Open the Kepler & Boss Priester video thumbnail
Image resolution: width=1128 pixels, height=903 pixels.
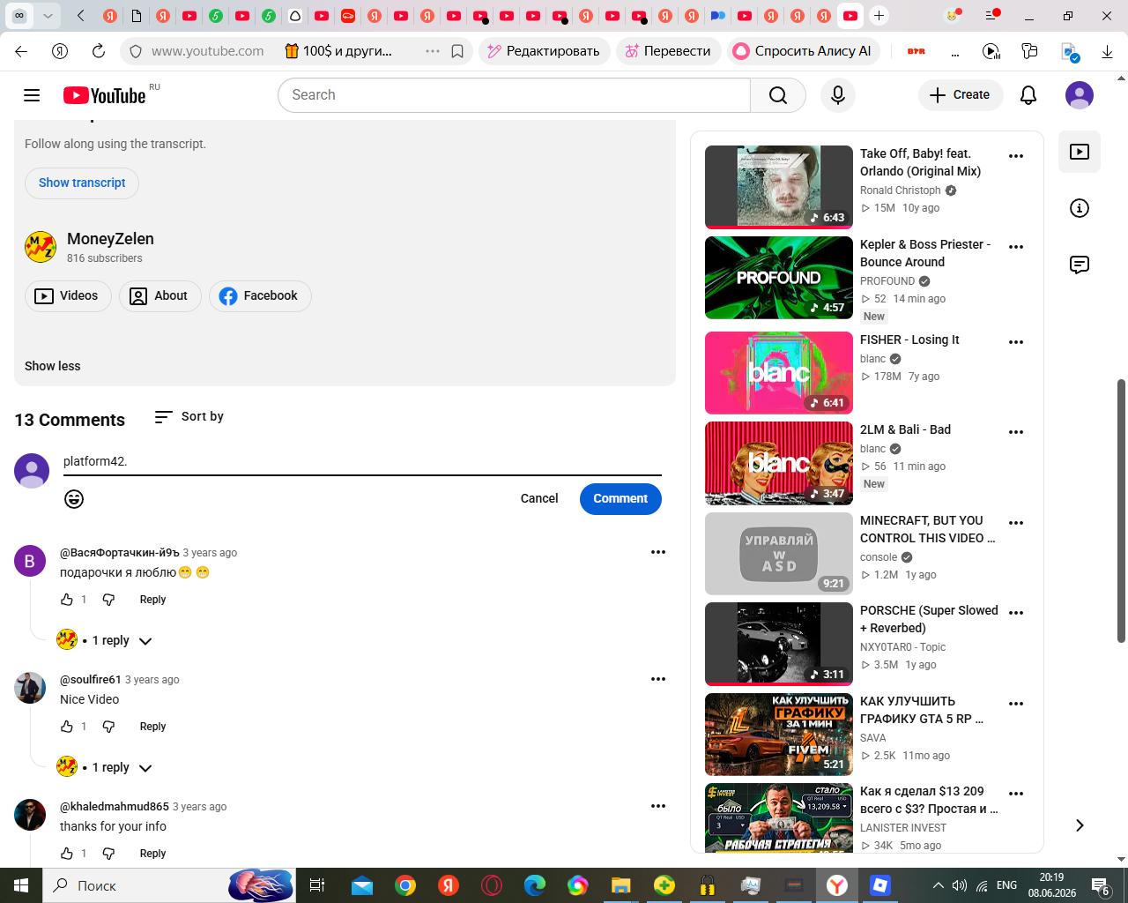(779, 278)
